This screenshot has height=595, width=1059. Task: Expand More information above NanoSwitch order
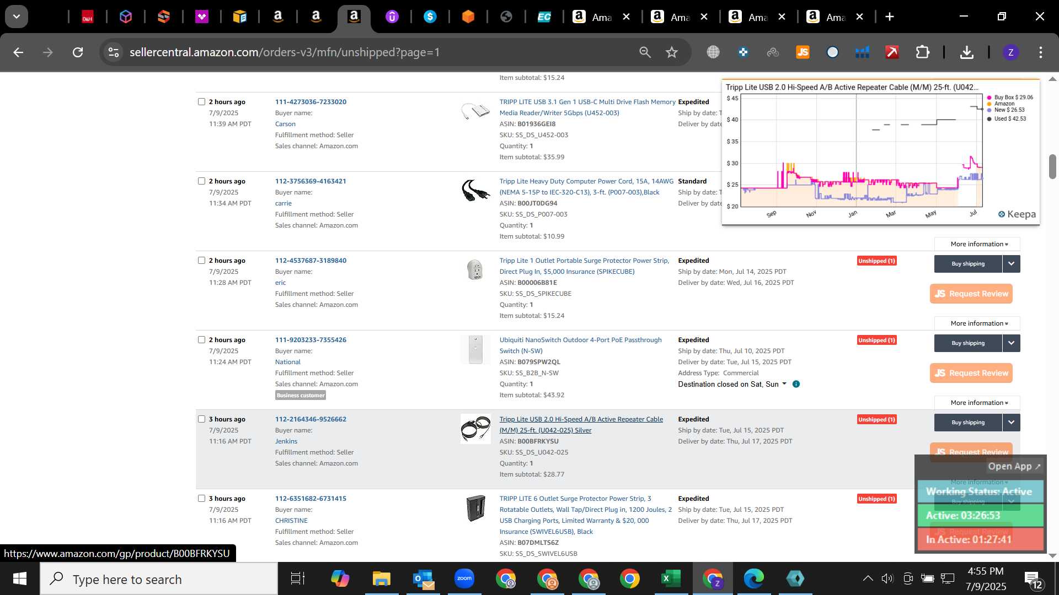point(977,323)
